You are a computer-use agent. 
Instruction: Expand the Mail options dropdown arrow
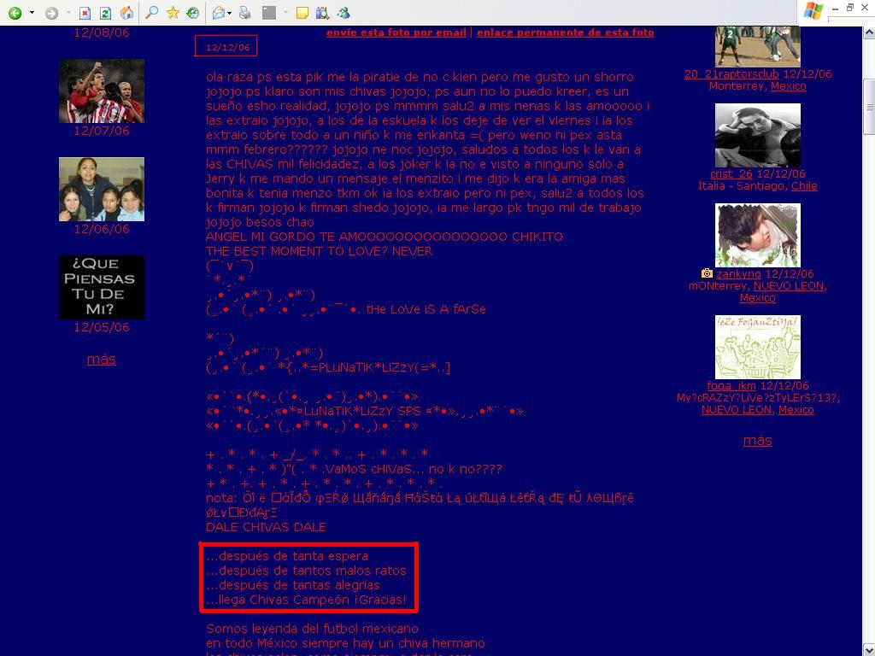[x=229, y=14]
